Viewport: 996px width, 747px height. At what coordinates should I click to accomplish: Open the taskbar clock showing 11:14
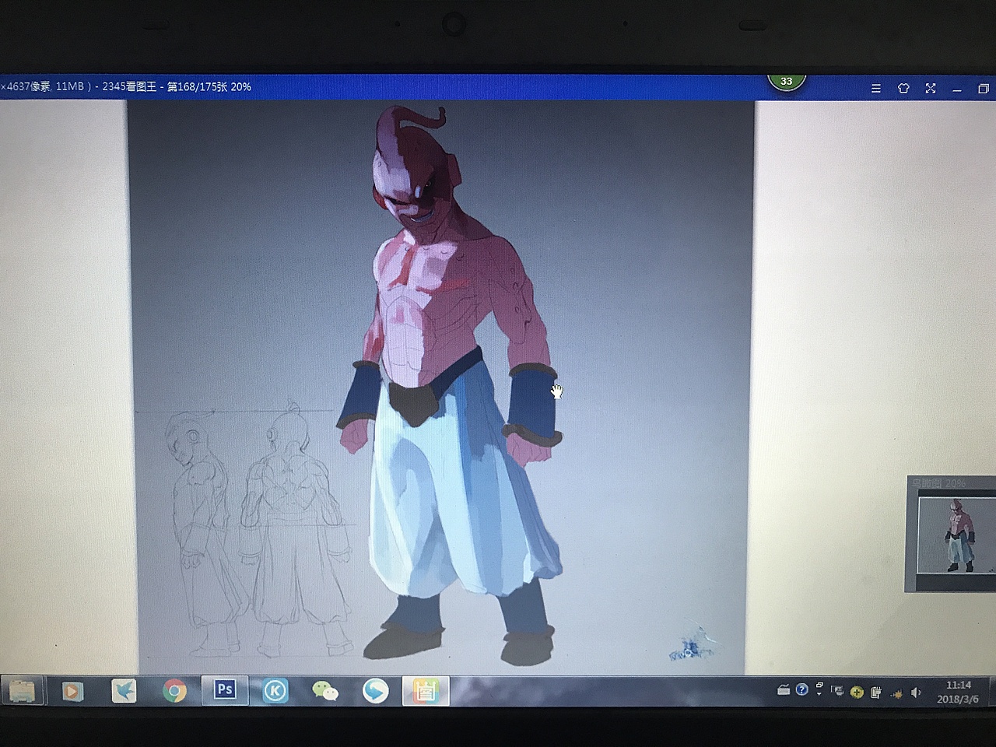(x=959, y=692)
